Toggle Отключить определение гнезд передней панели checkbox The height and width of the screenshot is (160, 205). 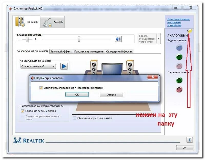[x=41, y=88]
